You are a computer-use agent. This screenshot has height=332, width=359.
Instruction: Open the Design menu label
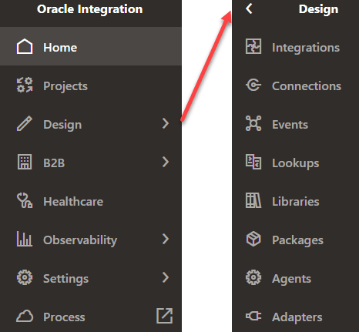pos(62,125)
